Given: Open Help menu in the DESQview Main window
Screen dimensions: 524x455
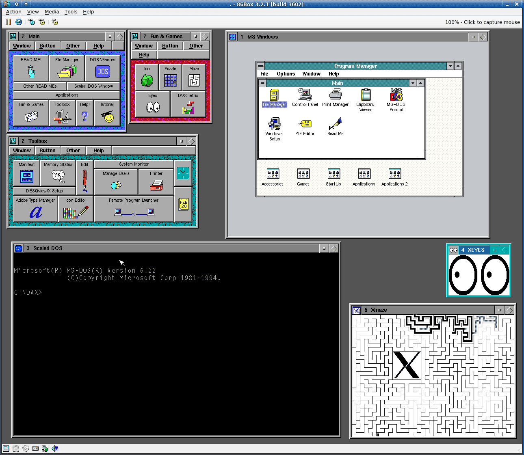Looking at the screenshot, I should 99,46.
